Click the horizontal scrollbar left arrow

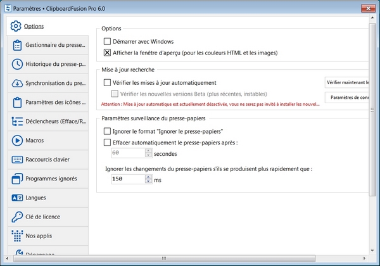click(7, 258)
